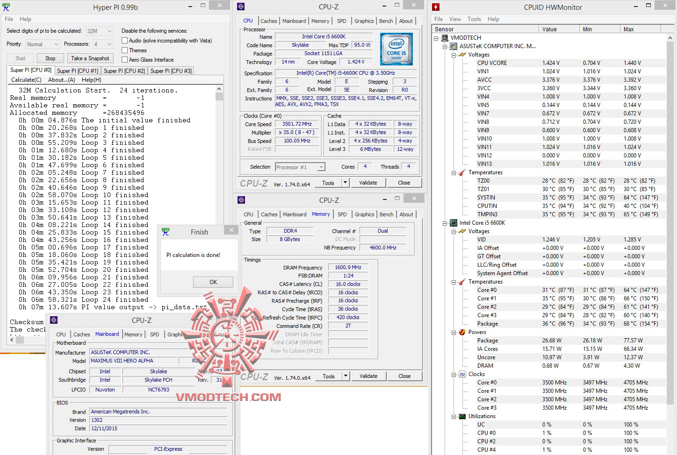Click the Clocks group icon in HWMonitor
677x455 pixels.
[x=462, y=374]
